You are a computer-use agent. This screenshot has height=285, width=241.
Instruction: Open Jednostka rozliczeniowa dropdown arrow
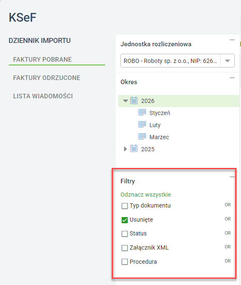click(227, 61)
